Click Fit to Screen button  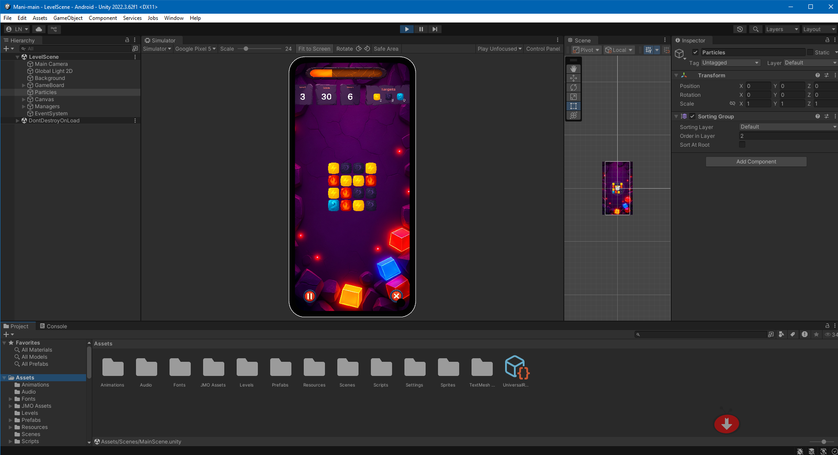[314, 49]
